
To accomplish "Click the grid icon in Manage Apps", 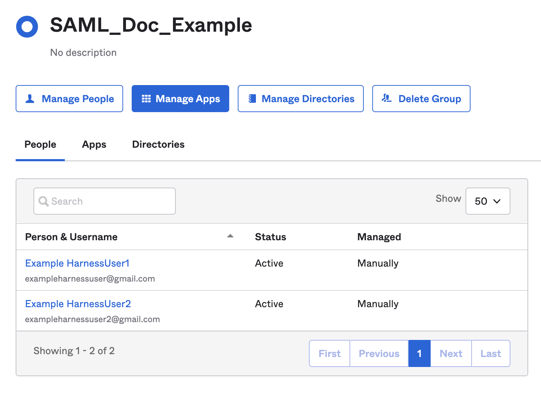I will (x=146, y=99).
